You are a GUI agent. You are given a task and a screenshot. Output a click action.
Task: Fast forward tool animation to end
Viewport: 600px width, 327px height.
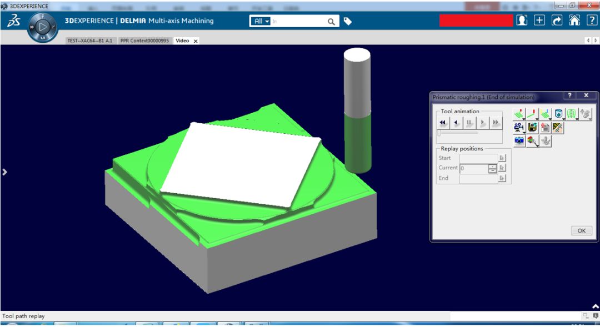496,123
